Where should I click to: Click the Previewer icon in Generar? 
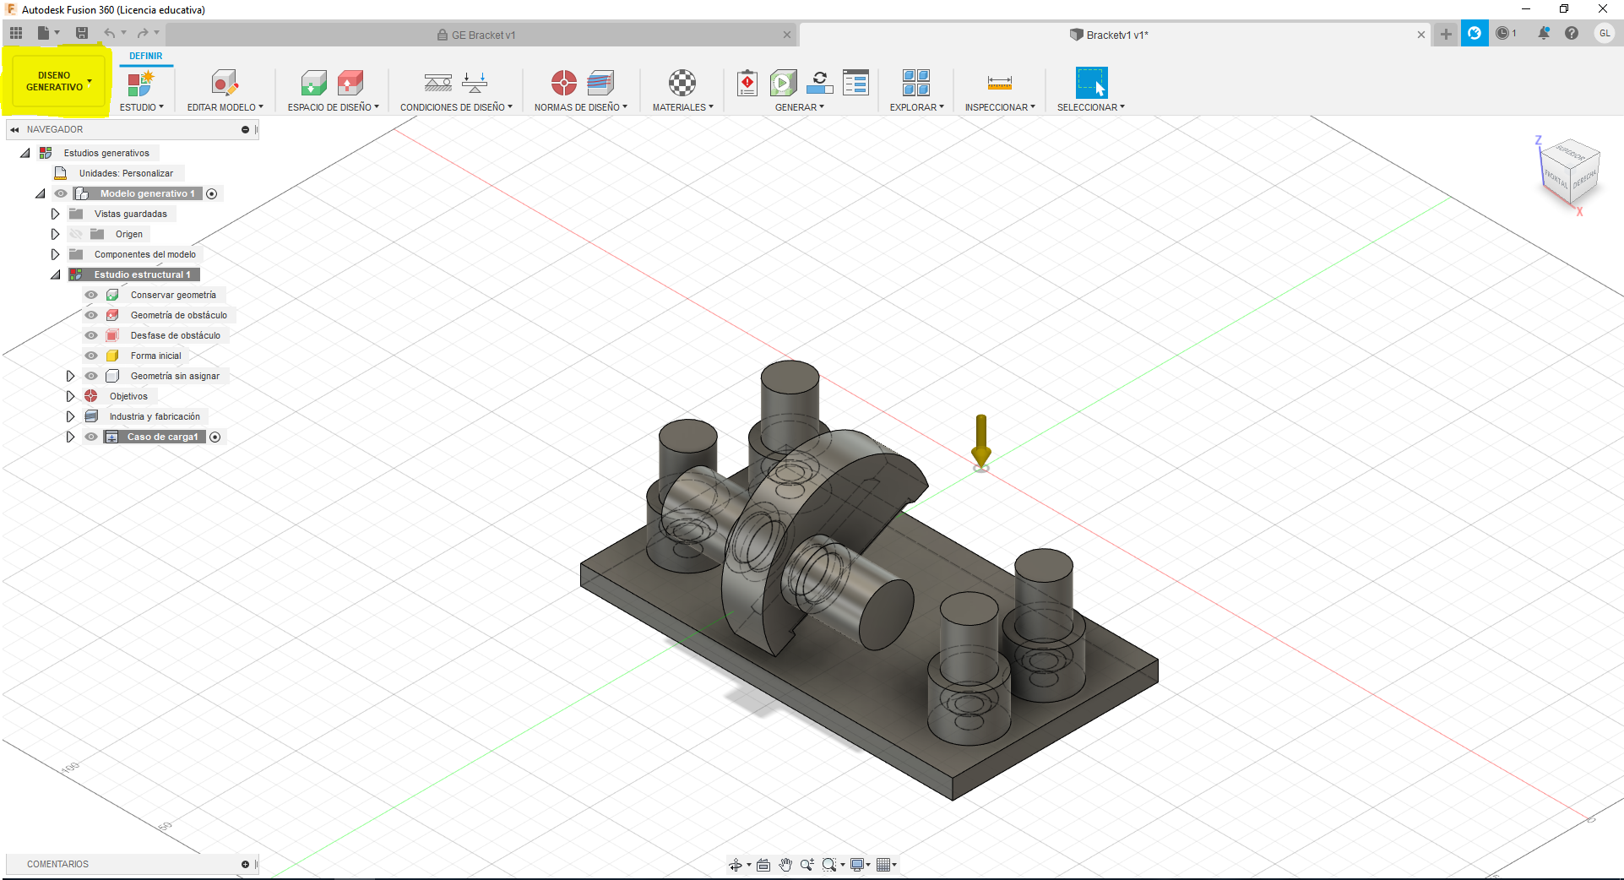click(819, 83)
